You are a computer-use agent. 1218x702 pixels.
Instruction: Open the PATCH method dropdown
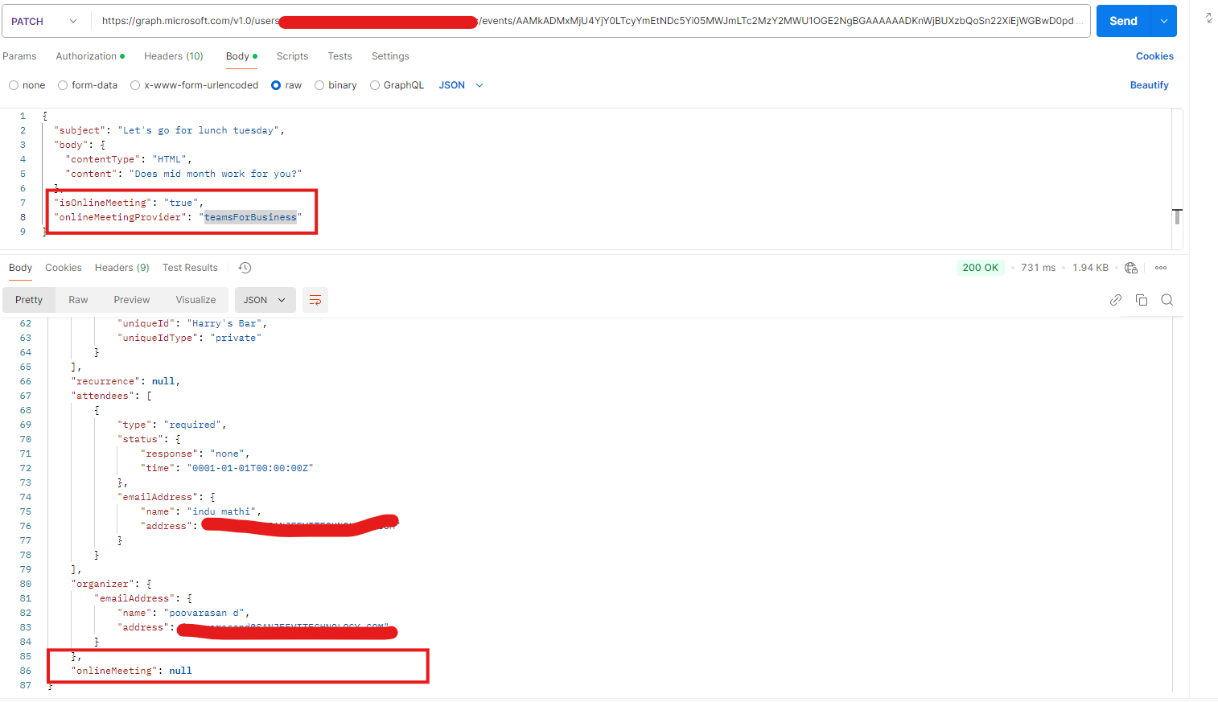point(45,20)
